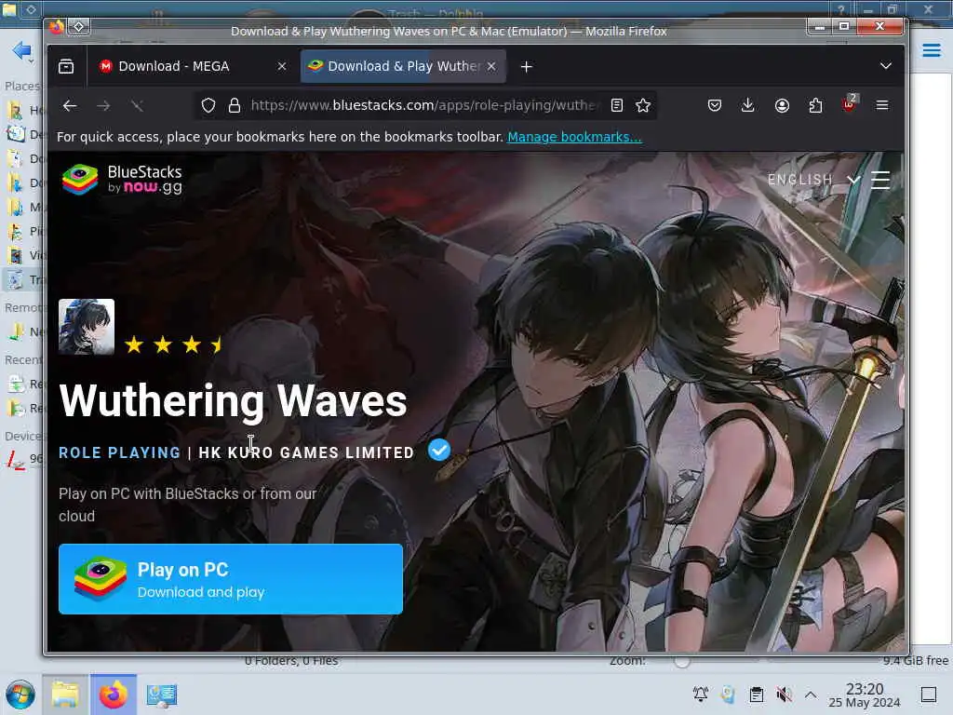
Task: Click Show Desktop button at taskbar end
Action: tap(929, 695)
